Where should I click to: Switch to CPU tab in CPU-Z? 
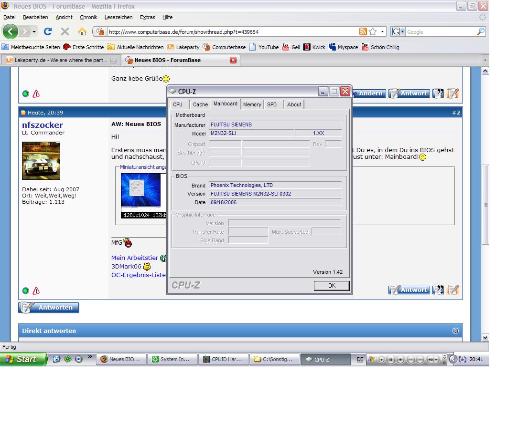178,104
